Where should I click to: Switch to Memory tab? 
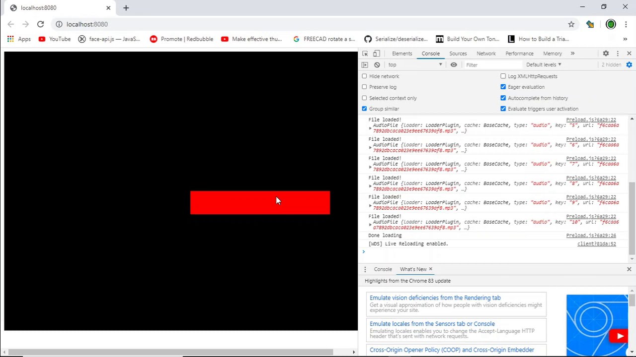(553, 54)
